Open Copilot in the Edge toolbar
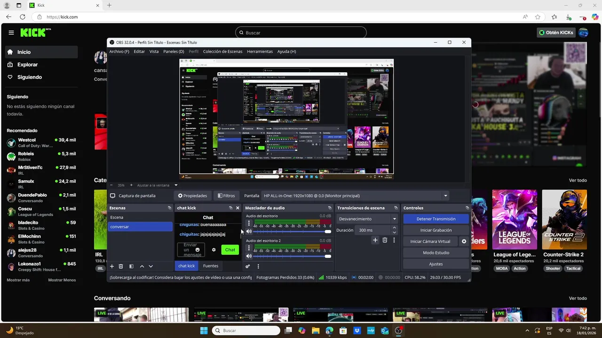The width and height of the screenshot is (602, 338). (x=595, y=17)
